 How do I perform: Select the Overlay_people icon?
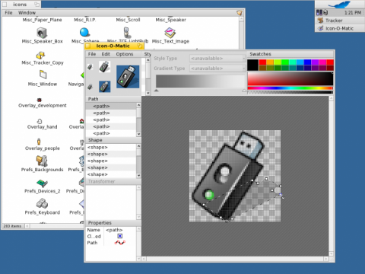coord(39,142)
